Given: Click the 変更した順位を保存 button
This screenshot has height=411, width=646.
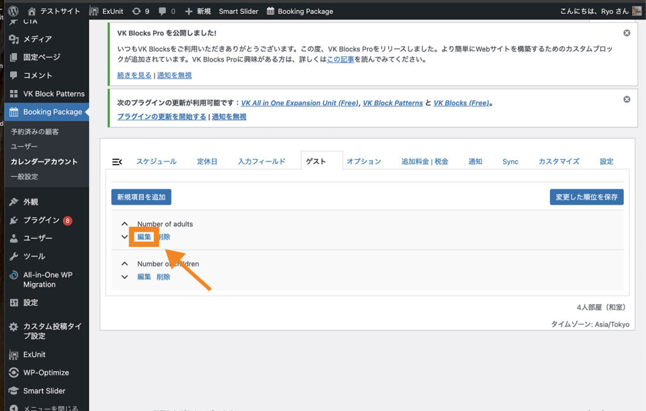Looking at the screenshot, I should click(x=587, y=197).
